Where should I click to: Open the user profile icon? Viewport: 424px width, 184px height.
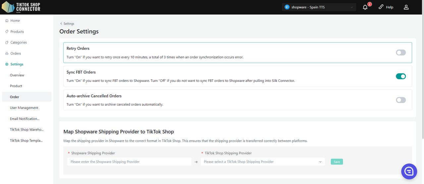pos(406,7)
